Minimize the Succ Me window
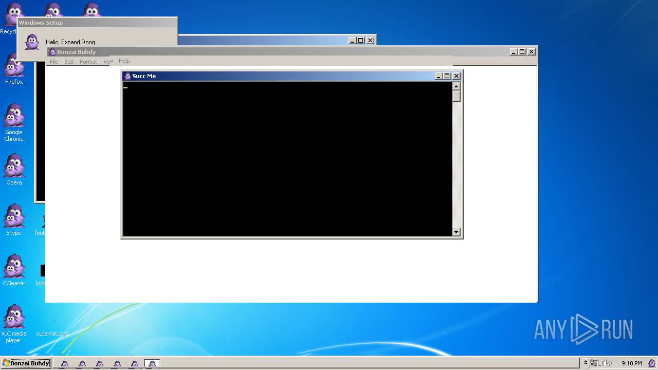This screenshot has width=658, height=370. pyautogui.click(x=438, y=76)
